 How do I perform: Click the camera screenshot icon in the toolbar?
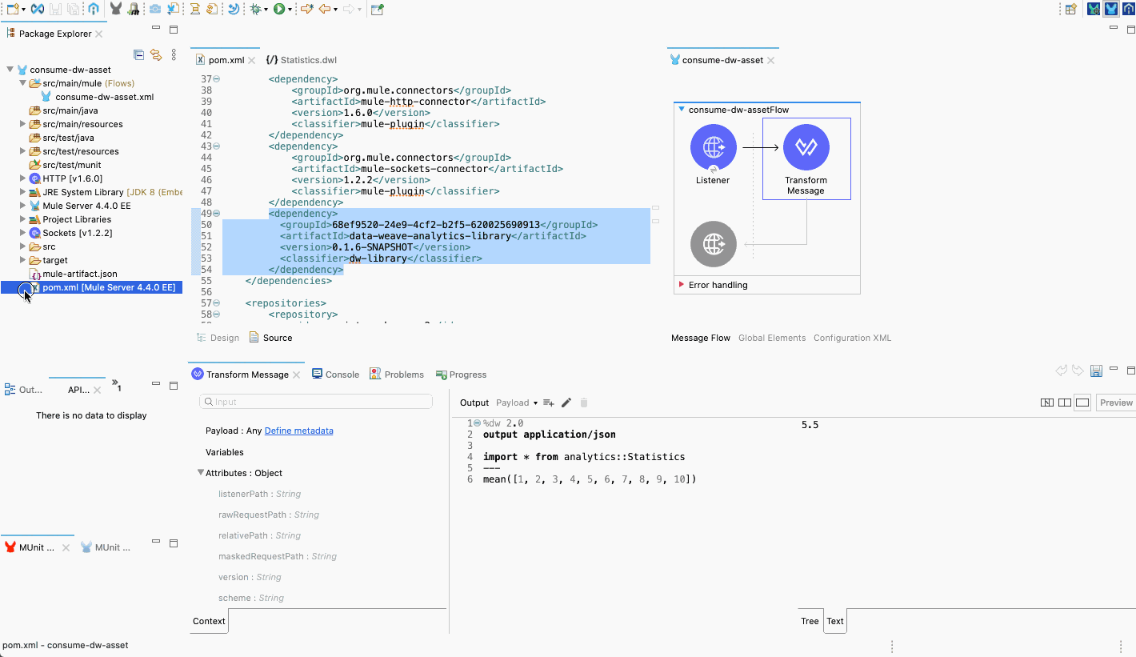pos(154,9)
